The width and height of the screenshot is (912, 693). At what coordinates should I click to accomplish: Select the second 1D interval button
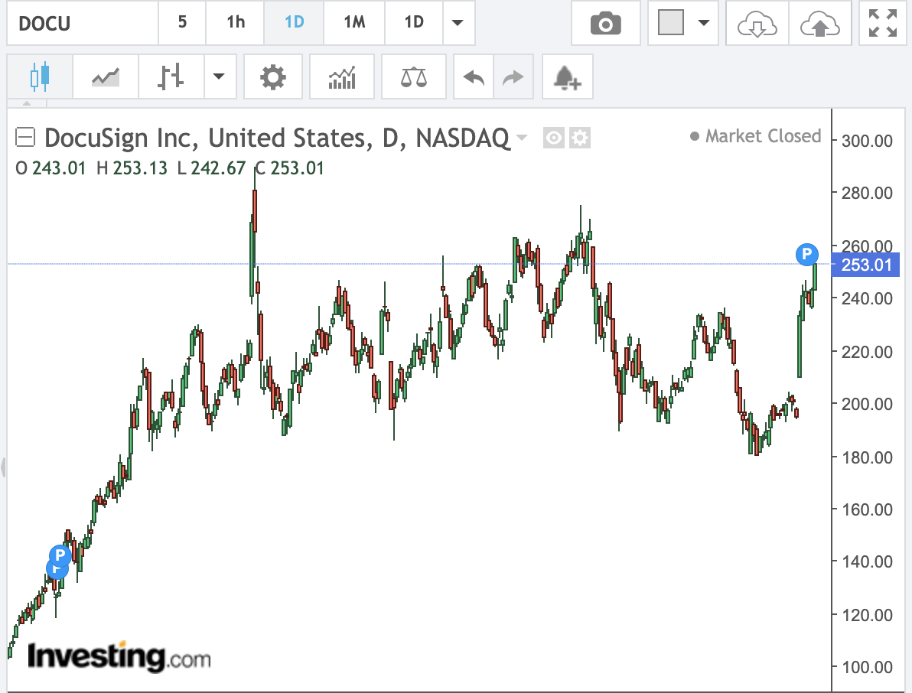click(x=414, y=23)
